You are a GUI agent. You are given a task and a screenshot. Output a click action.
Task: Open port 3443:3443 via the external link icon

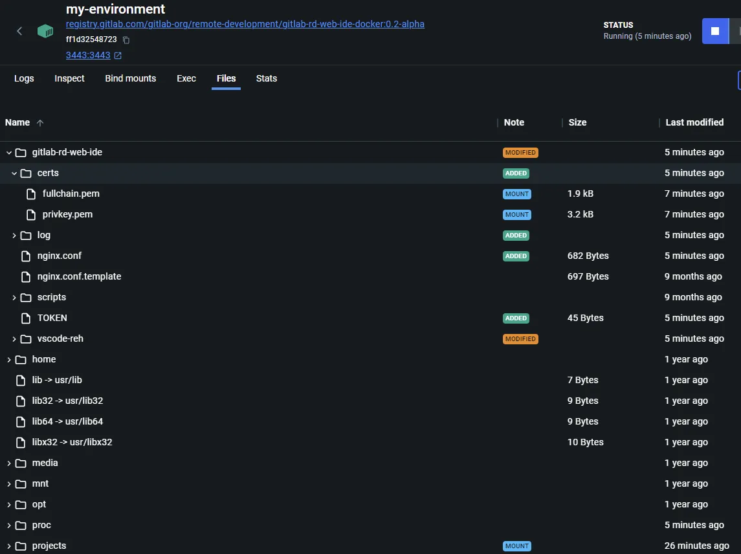[x=118, y=55]
